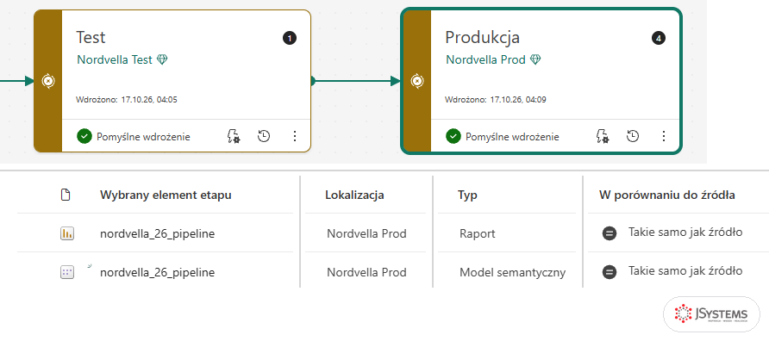The height and width of the screenshot is (341, 769).
Task: Open more options menu in Test stage
Action: 295,136
